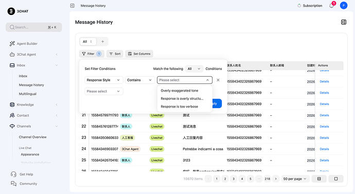
Task: Click Get Help headset item
Action: coord(22,174)
